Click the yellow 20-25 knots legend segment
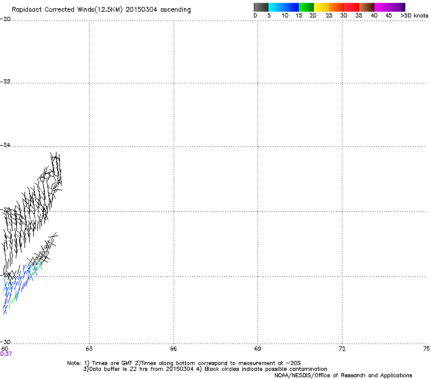431x379 pixels. 322,7
